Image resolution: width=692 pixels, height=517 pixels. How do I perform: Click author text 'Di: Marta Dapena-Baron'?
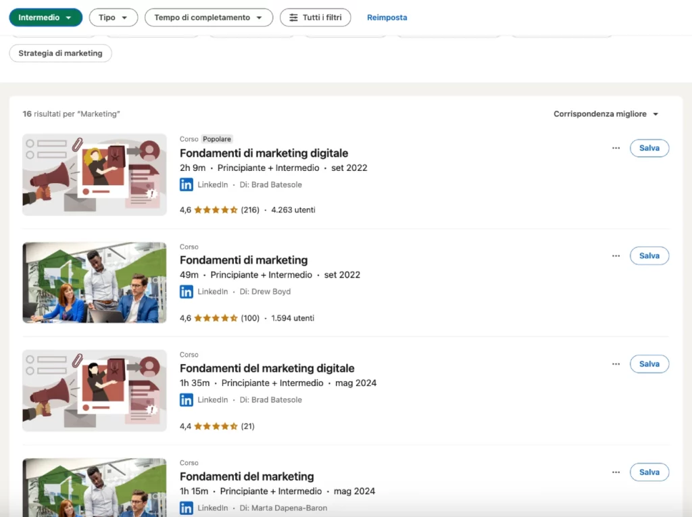283,508
